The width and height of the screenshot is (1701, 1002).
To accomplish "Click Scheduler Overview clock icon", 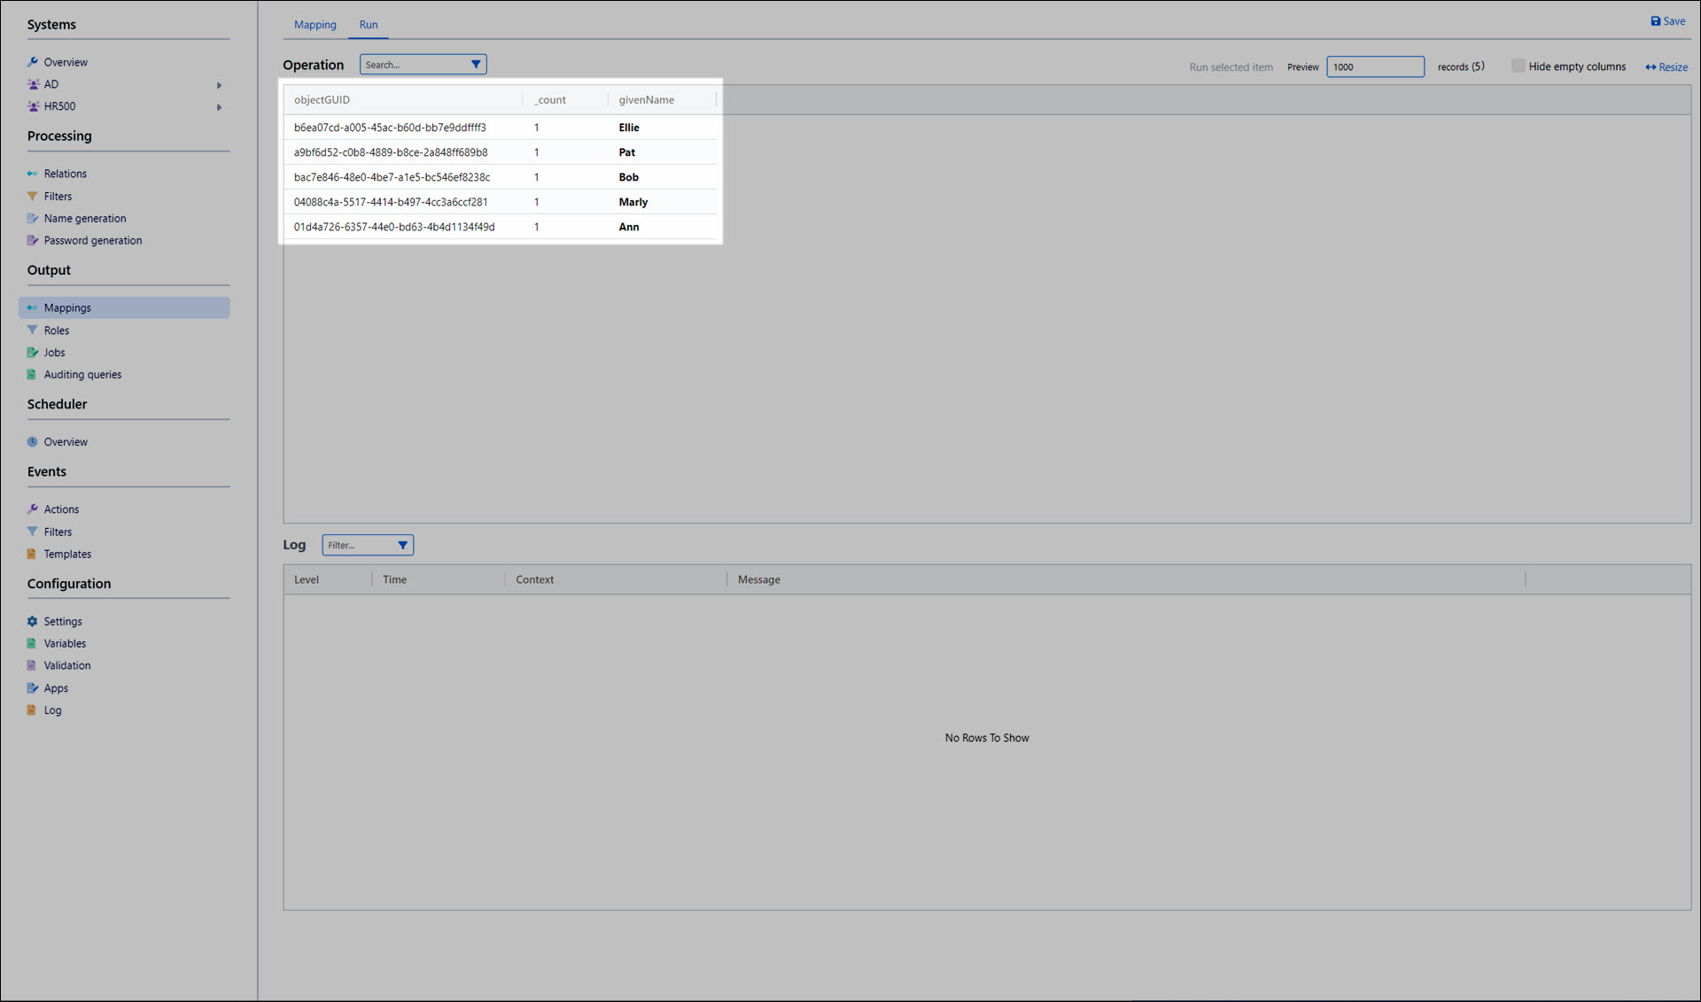I will tap(33, 442).
